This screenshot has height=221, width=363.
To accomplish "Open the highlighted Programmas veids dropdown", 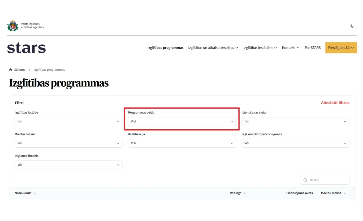I will click(182, 121).
